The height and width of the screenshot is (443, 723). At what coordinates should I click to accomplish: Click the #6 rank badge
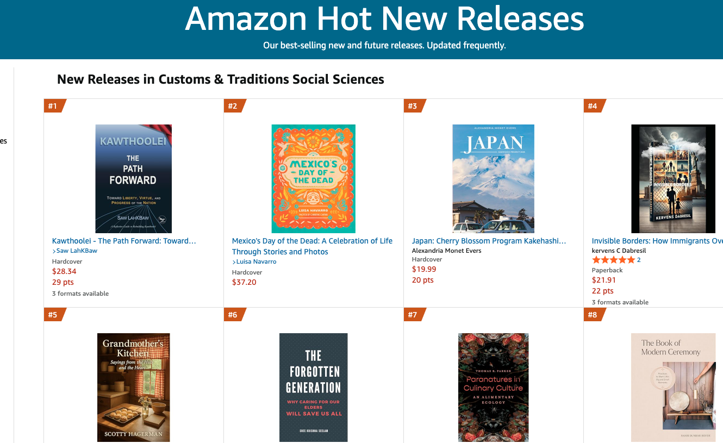pyautogui.click(x=233, y=315)
